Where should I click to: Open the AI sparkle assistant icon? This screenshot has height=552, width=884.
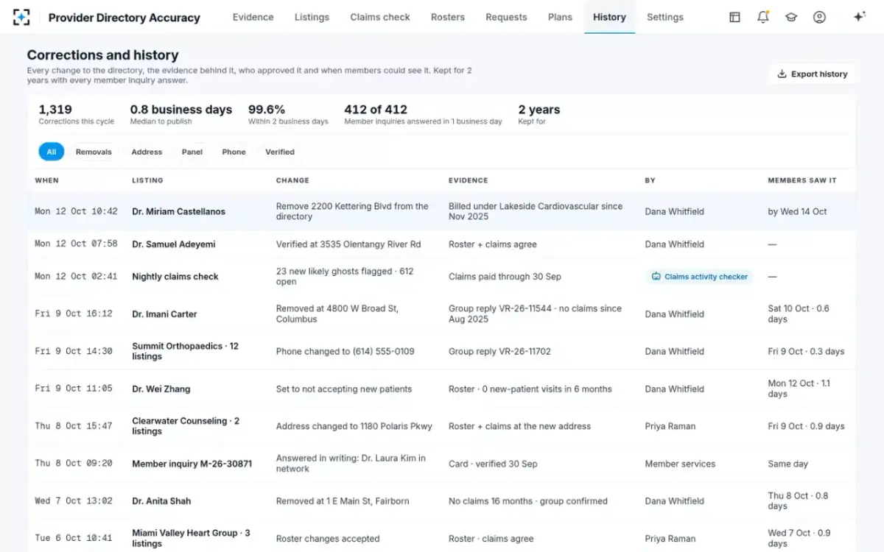pos(859,17)
